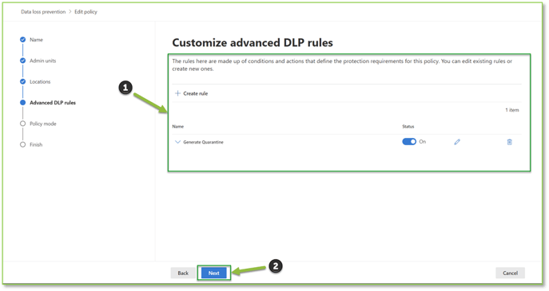Click the Generate Quarantine rule name
Image resolution: width=549 pixels, height=291 pixels.
(203, 142)
